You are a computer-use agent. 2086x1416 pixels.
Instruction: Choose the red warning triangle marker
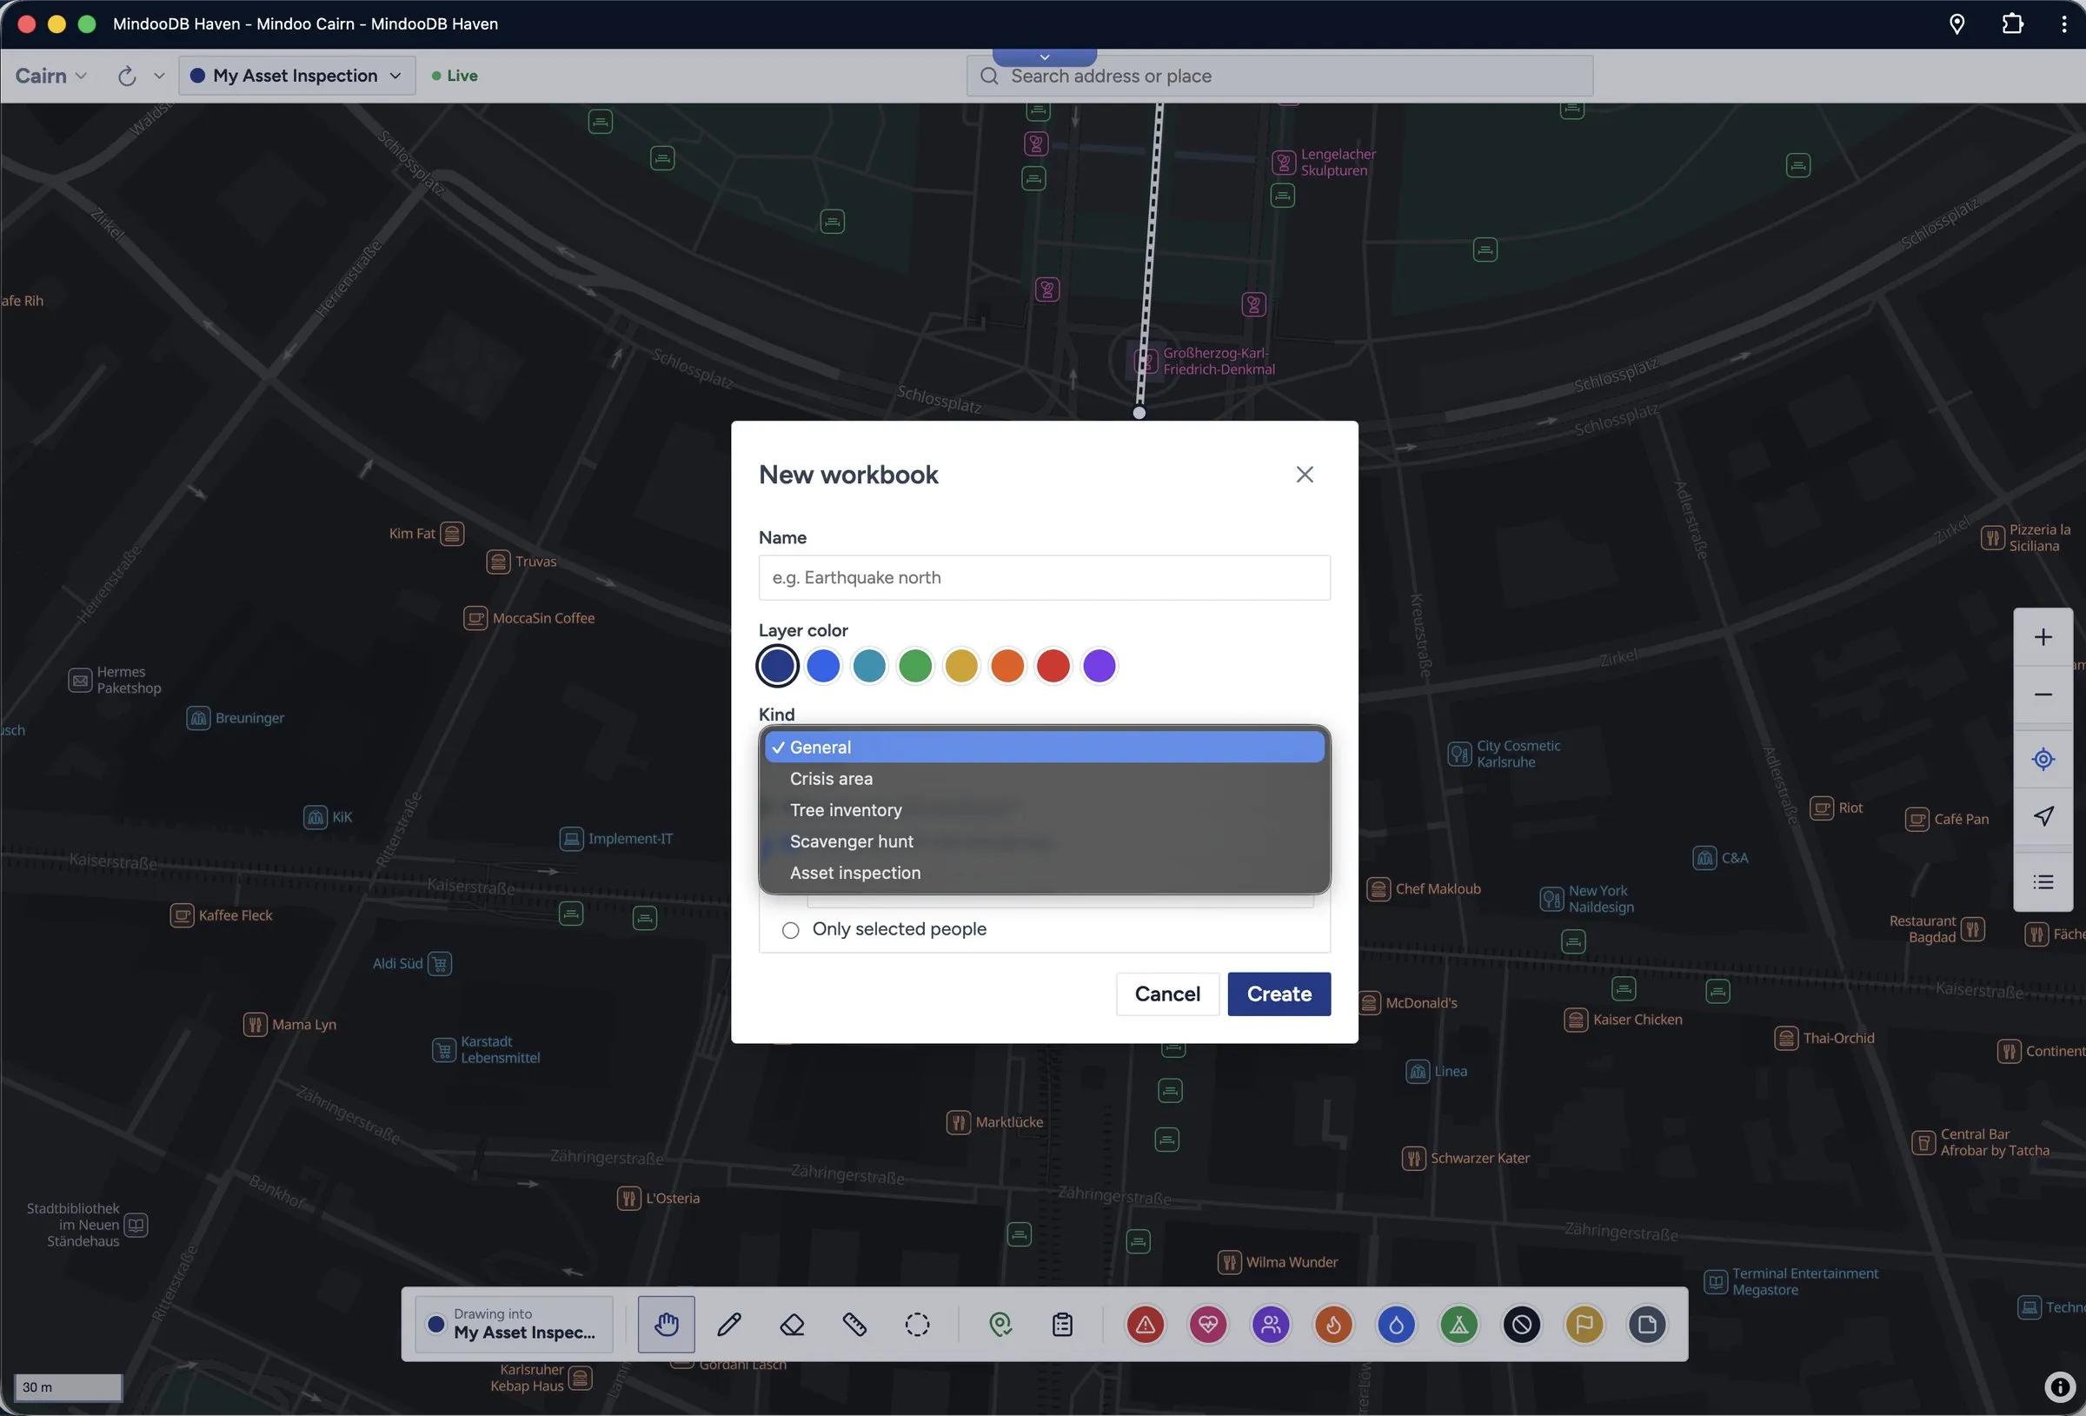click(1146, 1324)
